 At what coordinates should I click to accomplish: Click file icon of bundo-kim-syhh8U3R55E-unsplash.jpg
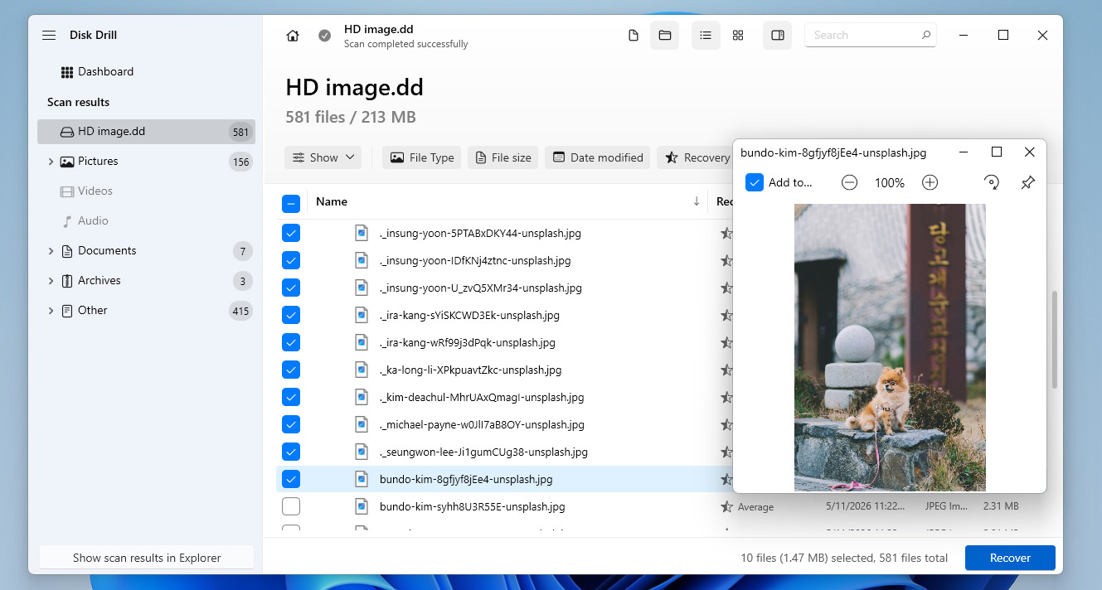tap(362, 506)
